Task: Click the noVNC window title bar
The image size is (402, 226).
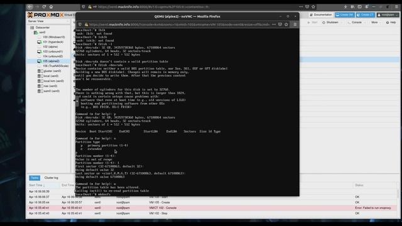Action: (x=187, y=16)
